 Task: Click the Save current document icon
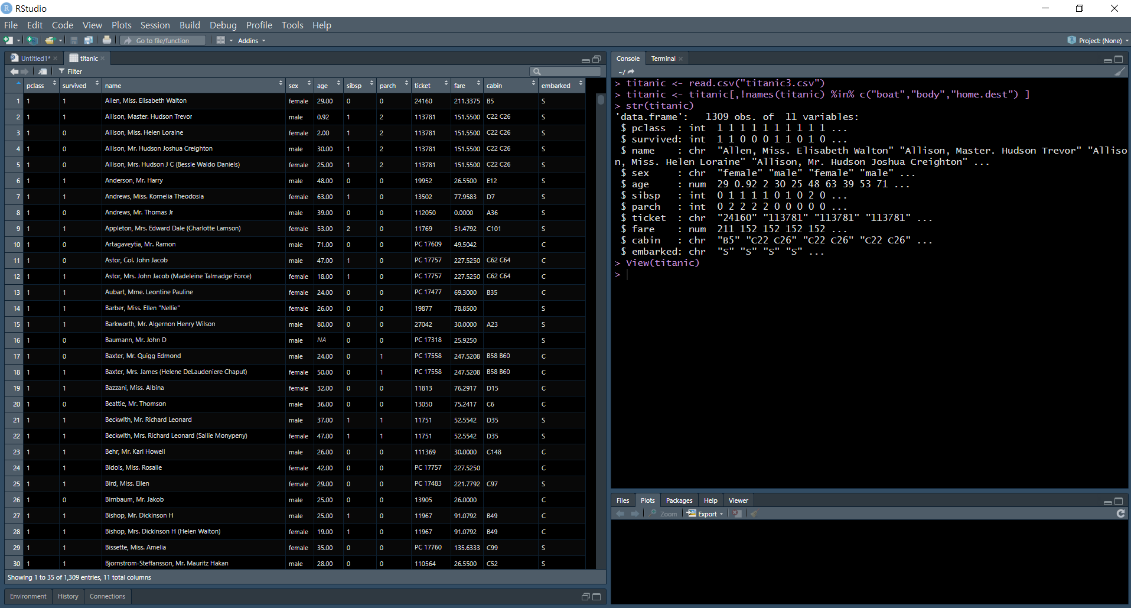coord(74,40)
